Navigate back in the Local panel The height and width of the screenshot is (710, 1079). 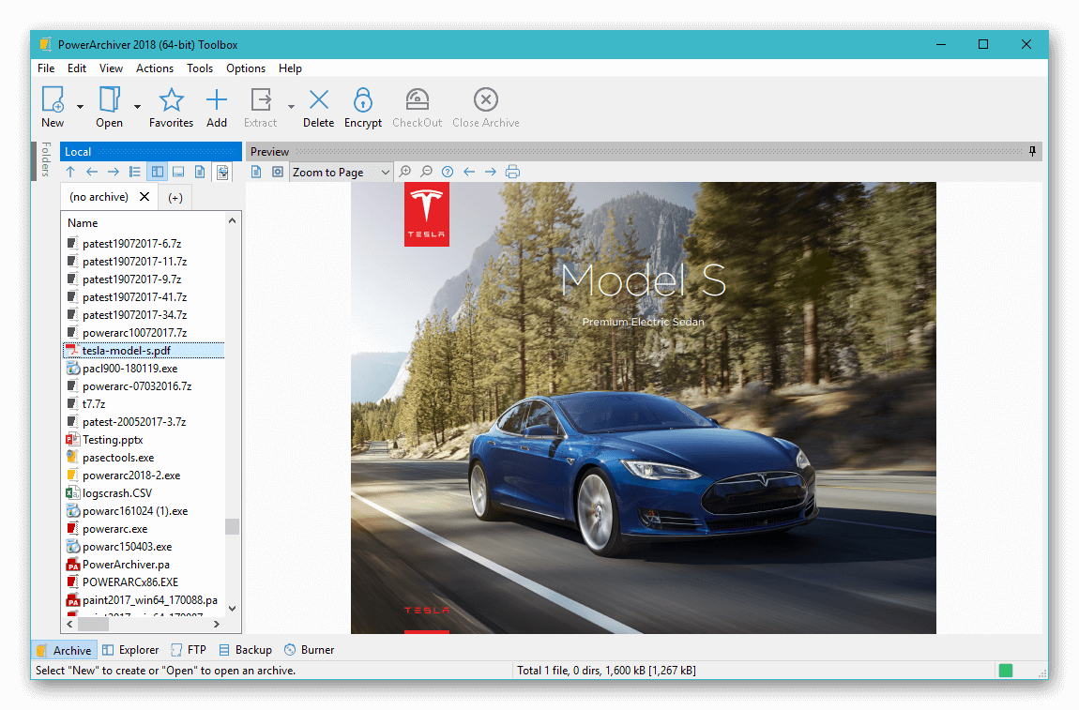pyautogui.click(x=92, y=172)
